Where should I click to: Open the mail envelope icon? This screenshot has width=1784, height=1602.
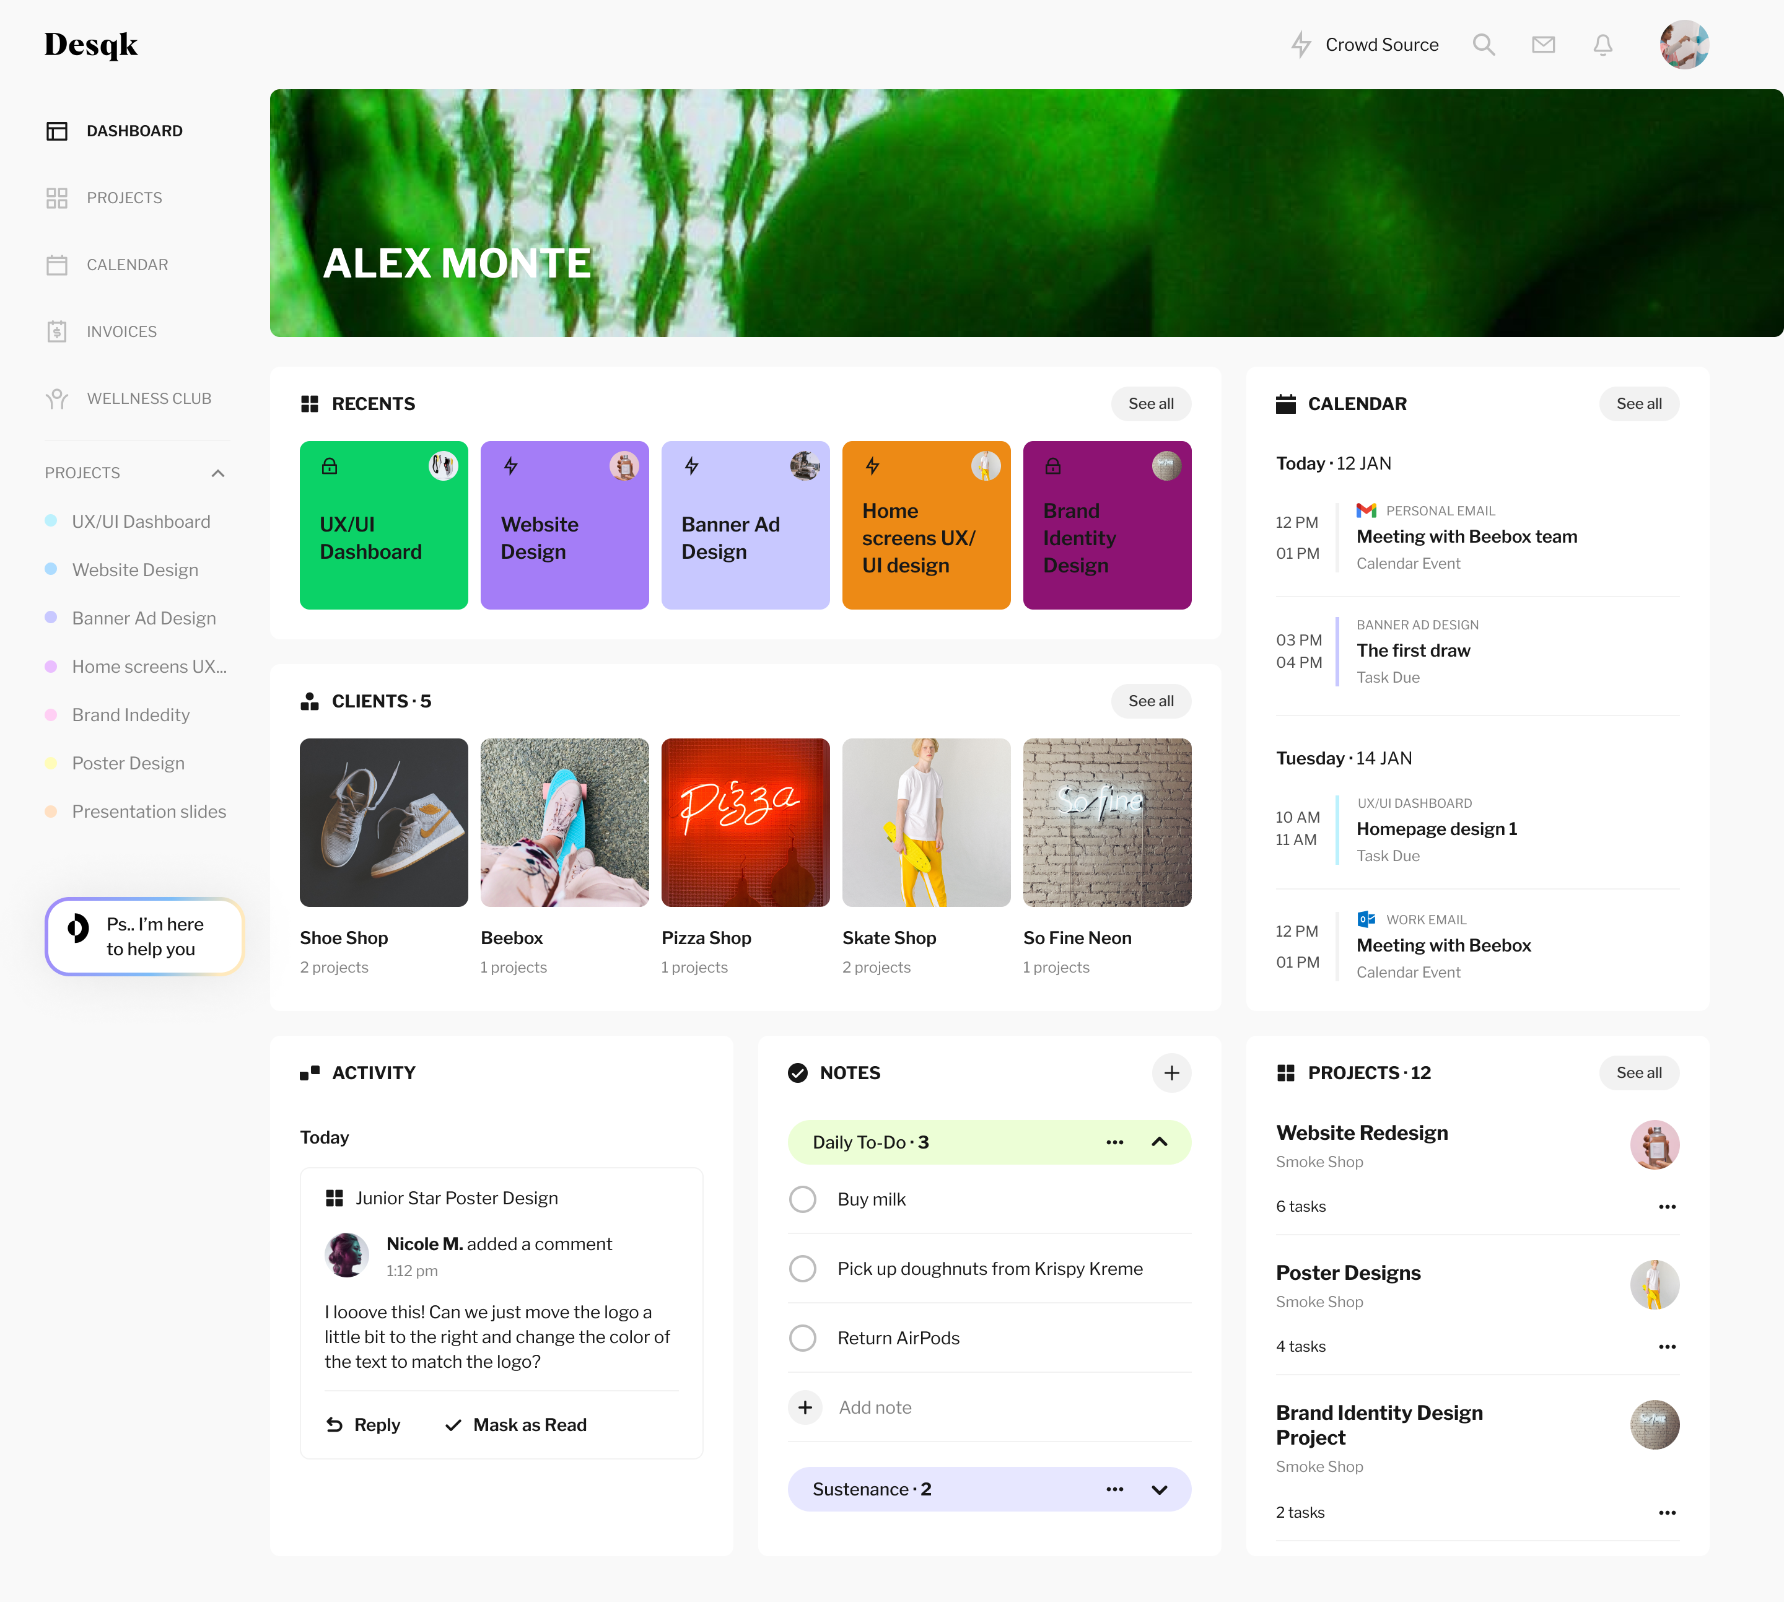click(x=1544, y=44)
